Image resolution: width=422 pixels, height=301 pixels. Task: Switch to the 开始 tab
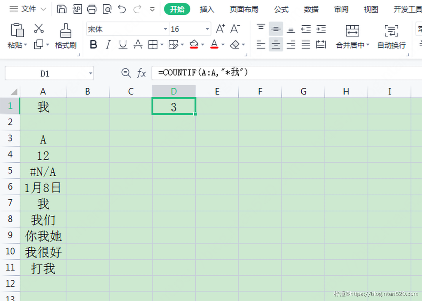click(x=177, y=9)
